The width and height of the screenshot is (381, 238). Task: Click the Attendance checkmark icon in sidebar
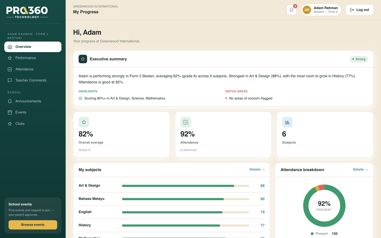coord(10,69)
